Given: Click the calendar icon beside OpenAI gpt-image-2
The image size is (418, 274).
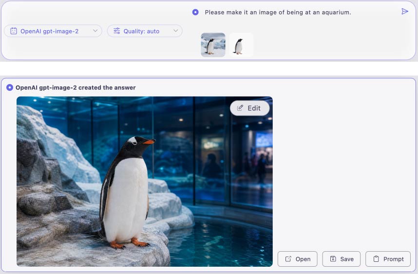Looking at the screenshot, I should (x=14, y=31).
